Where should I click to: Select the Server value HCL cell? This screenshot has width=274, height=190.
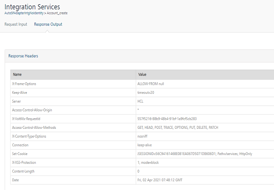141,101
